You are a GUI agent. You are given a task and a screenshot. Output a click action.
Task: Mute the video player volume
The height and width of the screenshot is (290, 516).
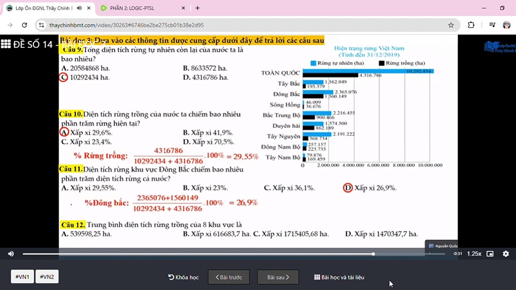click(11, 254)
